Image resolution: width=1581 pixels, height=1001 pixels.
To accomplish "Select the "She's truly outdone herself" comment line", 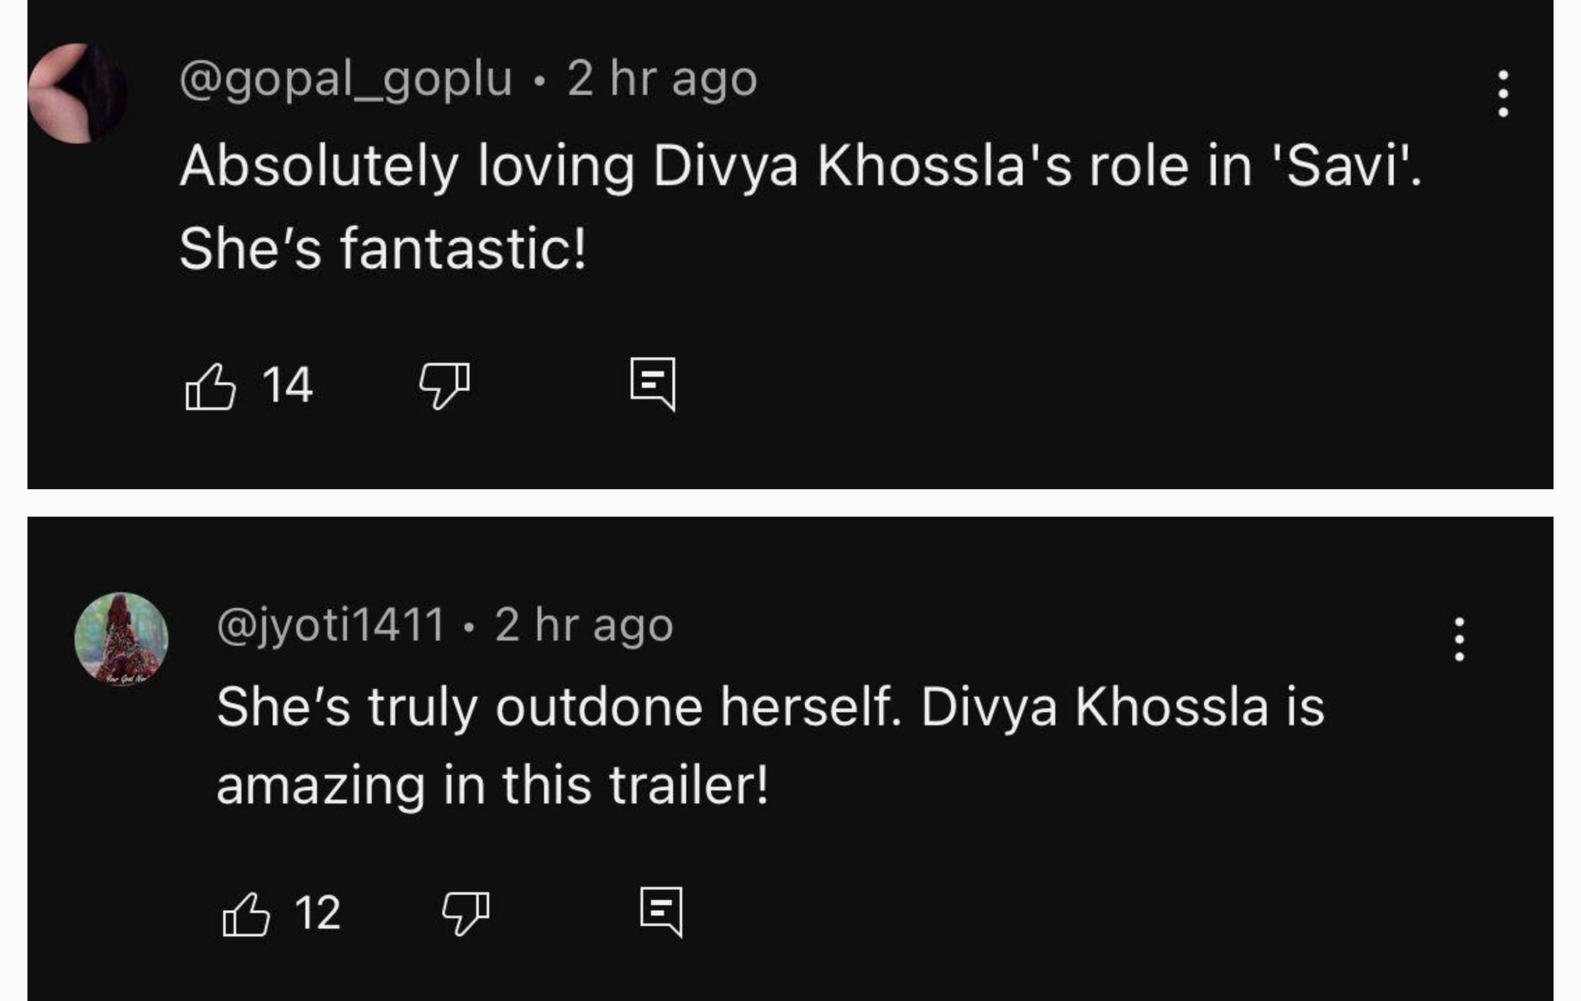I will coord(770,708).
